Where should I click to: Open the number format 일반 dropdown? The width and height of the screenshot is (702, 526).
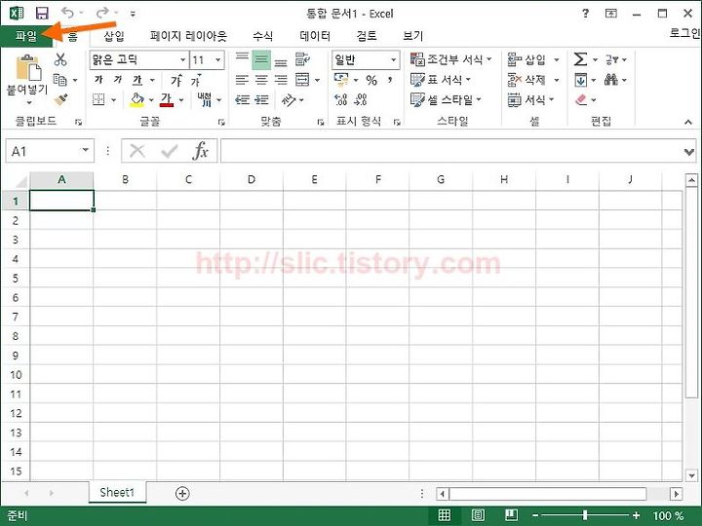(x=393, y=59)
